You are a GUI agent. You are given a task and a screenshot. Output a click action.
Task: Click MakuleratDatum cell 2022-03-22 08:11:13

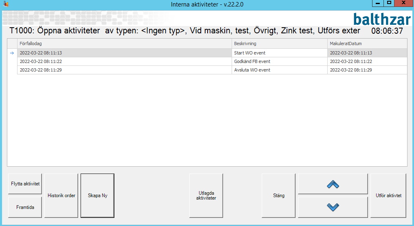coord(367,53)
